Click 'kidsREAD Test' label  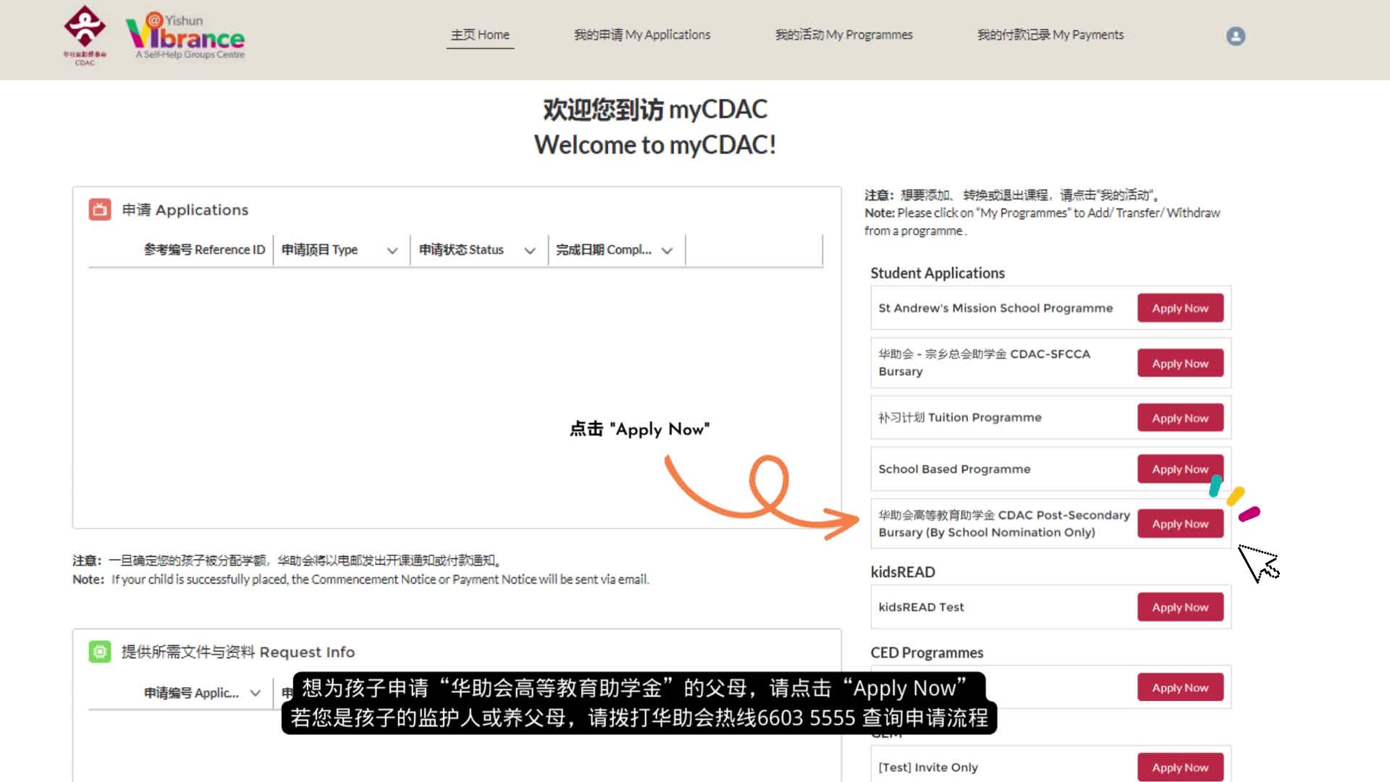(x=921, y=607)
